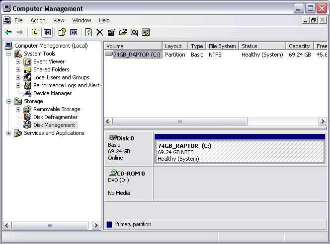Click the MMC system icon in menu bar
The height and width of the screenshot is (244, 330).
7,20
